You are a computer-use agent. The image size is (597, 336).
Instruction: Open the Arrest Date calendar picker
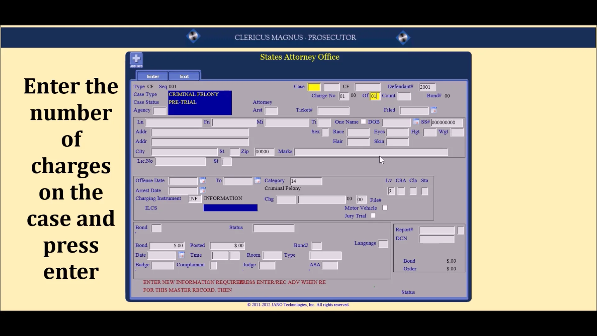(202, 190)
